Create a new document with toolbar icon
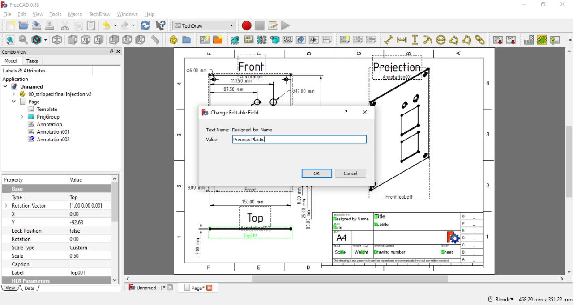 pyautogui.click(x=10, y=26)
